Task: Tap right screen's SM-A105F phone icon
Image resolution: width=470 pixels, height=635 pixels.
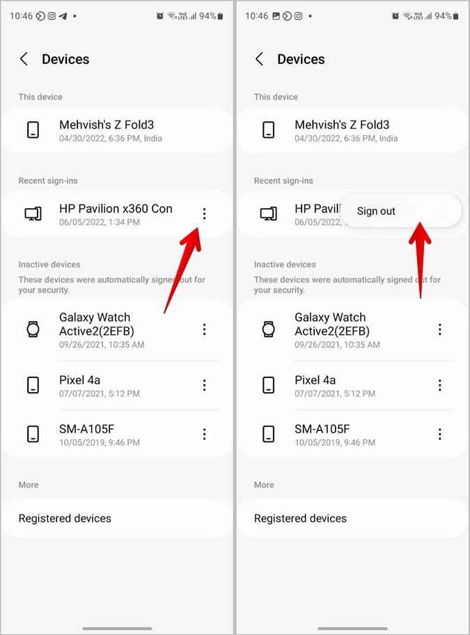Action: tap(268, 434)
